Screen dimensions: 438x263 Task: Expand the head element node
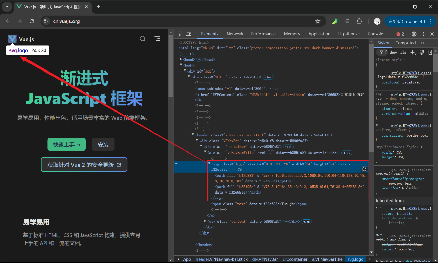point(181,60)
